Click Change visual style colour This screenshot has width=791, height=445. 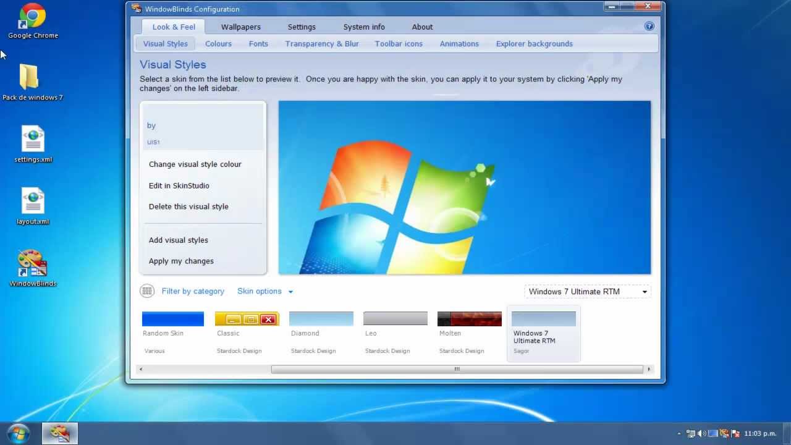[x=195, y=164]
